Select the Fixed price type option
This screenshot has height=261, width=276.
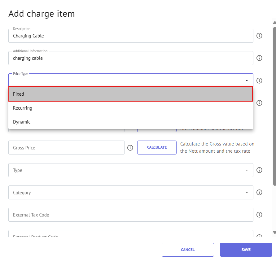pos(131,94)
